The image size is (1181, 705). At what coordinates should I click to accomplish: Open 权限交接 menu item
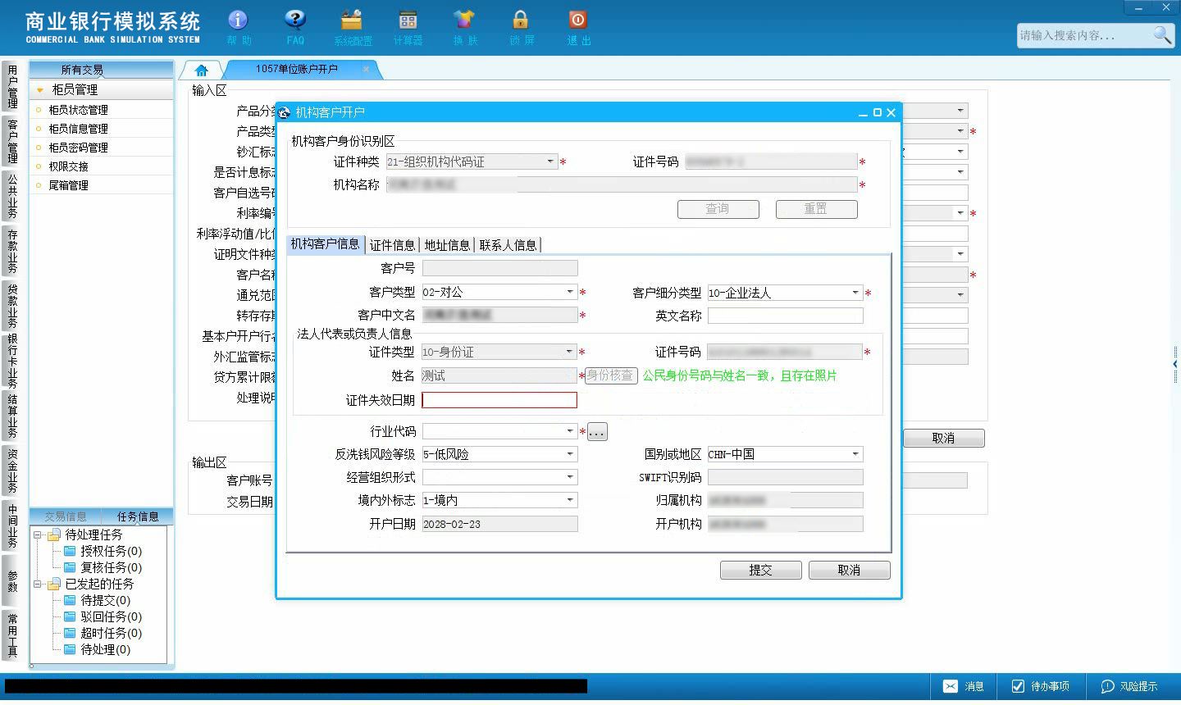(68, 166)
